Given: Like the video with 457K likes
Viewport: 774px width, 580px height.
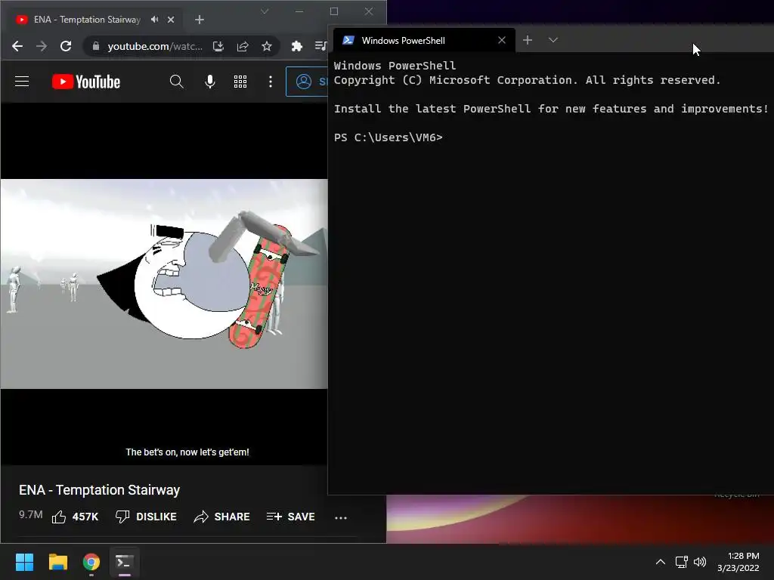Looking at the screenshot, I should point(75,517).
